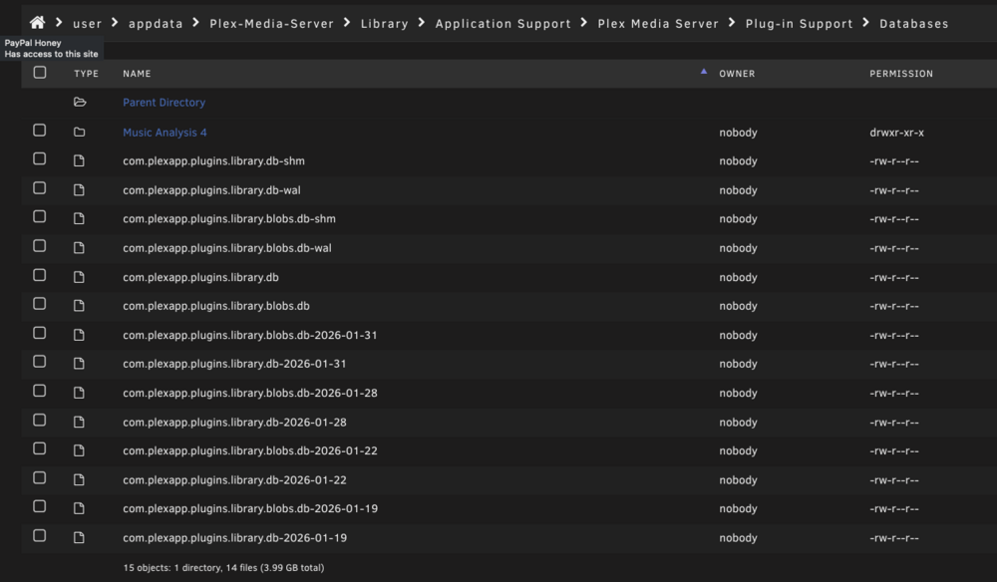The image size is (997, 582).
Task: Sort by the OWNER column header
Action: point(737,74)
